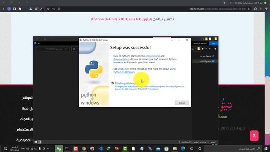Click File Explorer large icons view button
270x152 pixels.
point(35,142)
